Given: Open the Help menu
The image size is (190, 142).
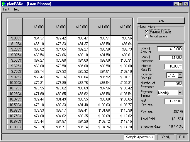Looking at the screenshot, I should (16, 9).
